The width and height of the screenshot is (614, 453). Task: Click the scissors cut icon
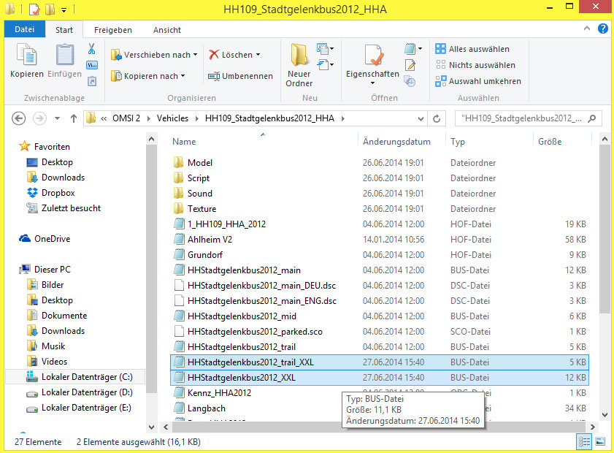pyautogui.click(x=92, y=49)
